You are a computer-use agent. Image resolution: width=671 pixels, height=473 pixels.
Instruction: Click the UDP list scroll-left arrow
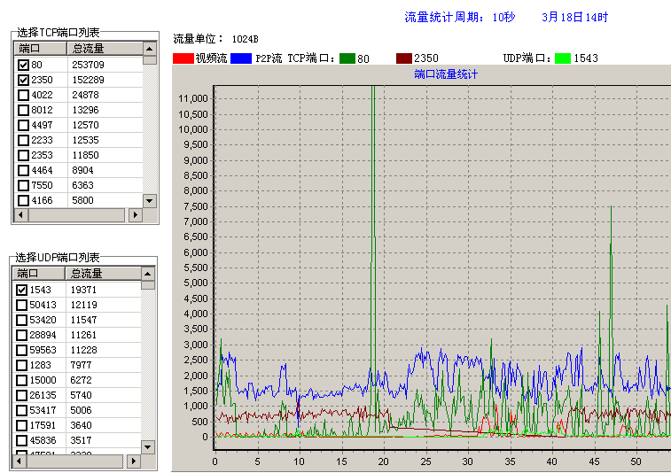19,461
